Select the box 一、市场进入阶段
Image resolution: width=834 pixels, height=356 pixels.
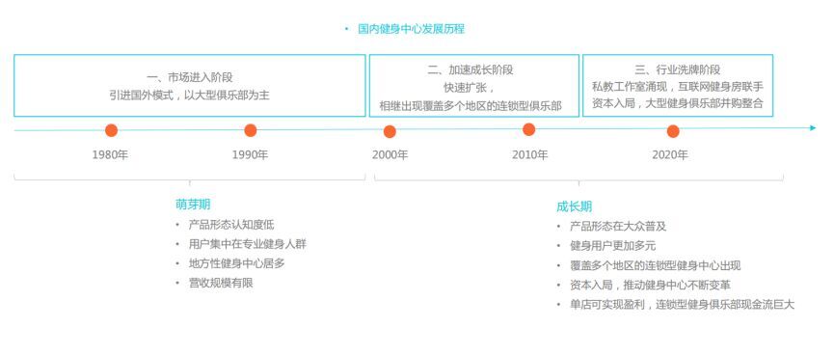click(190, 85)
